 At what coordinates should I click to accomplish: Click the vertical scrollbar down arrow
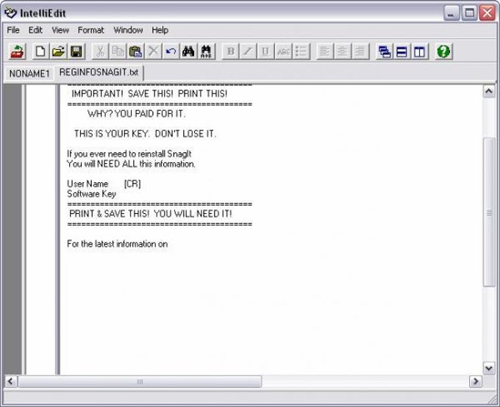pos(489,368)
